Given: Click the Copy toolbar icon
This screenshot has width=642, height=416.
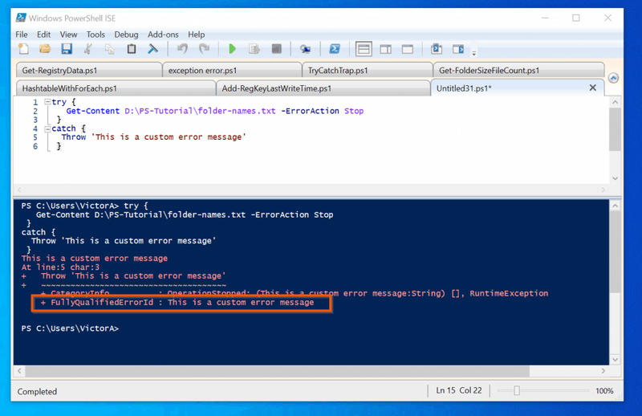Looking at the screenshot, I should (109, 49).
